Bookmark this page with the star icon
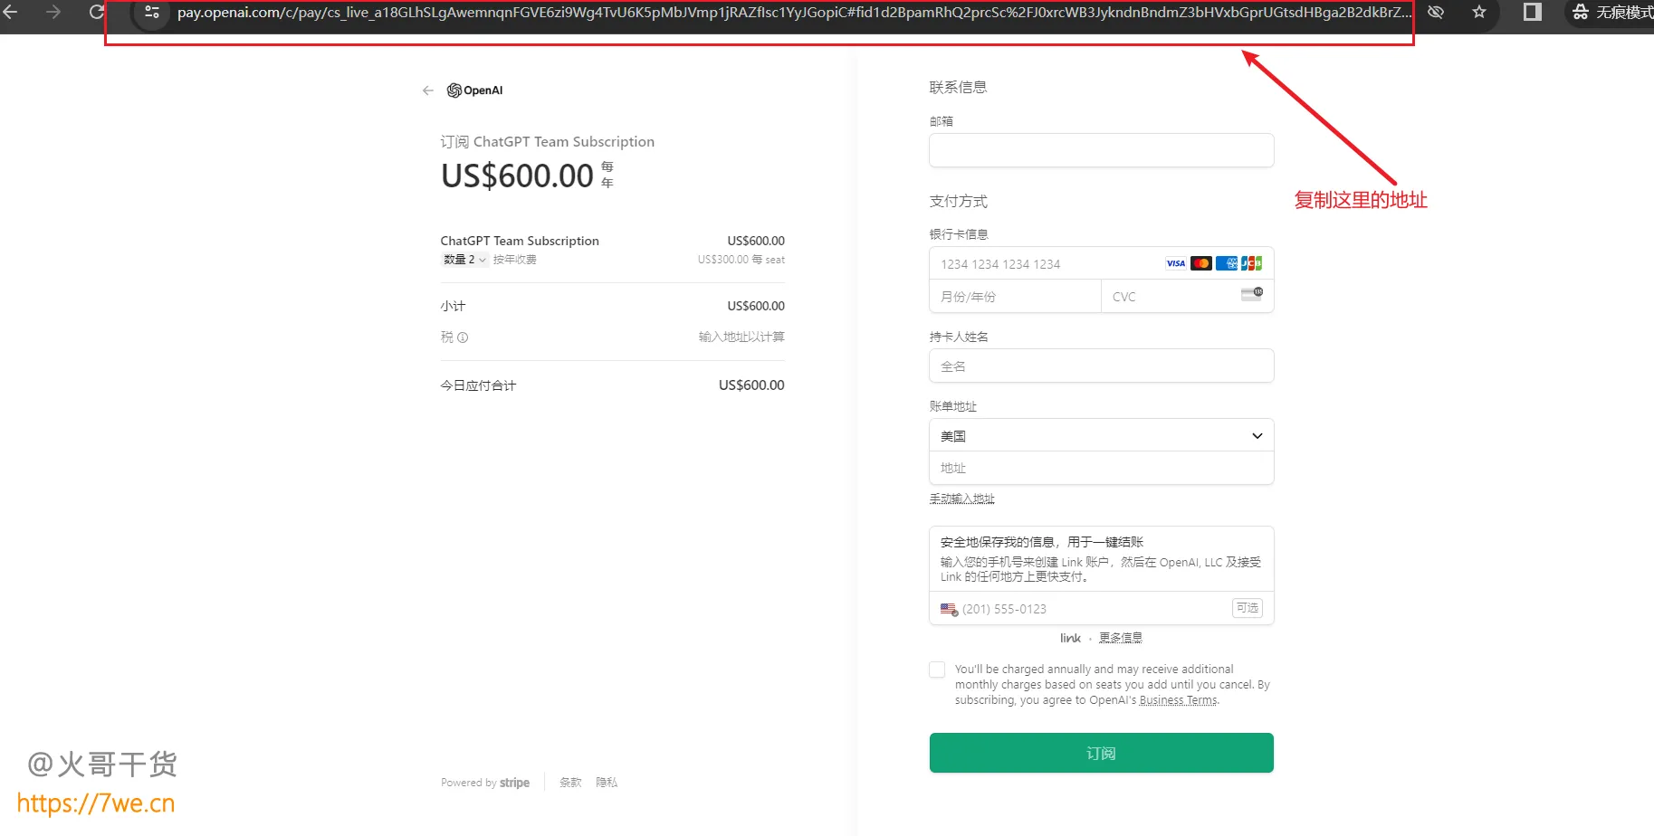The image size is (1654, 836). pos(1479,13)
